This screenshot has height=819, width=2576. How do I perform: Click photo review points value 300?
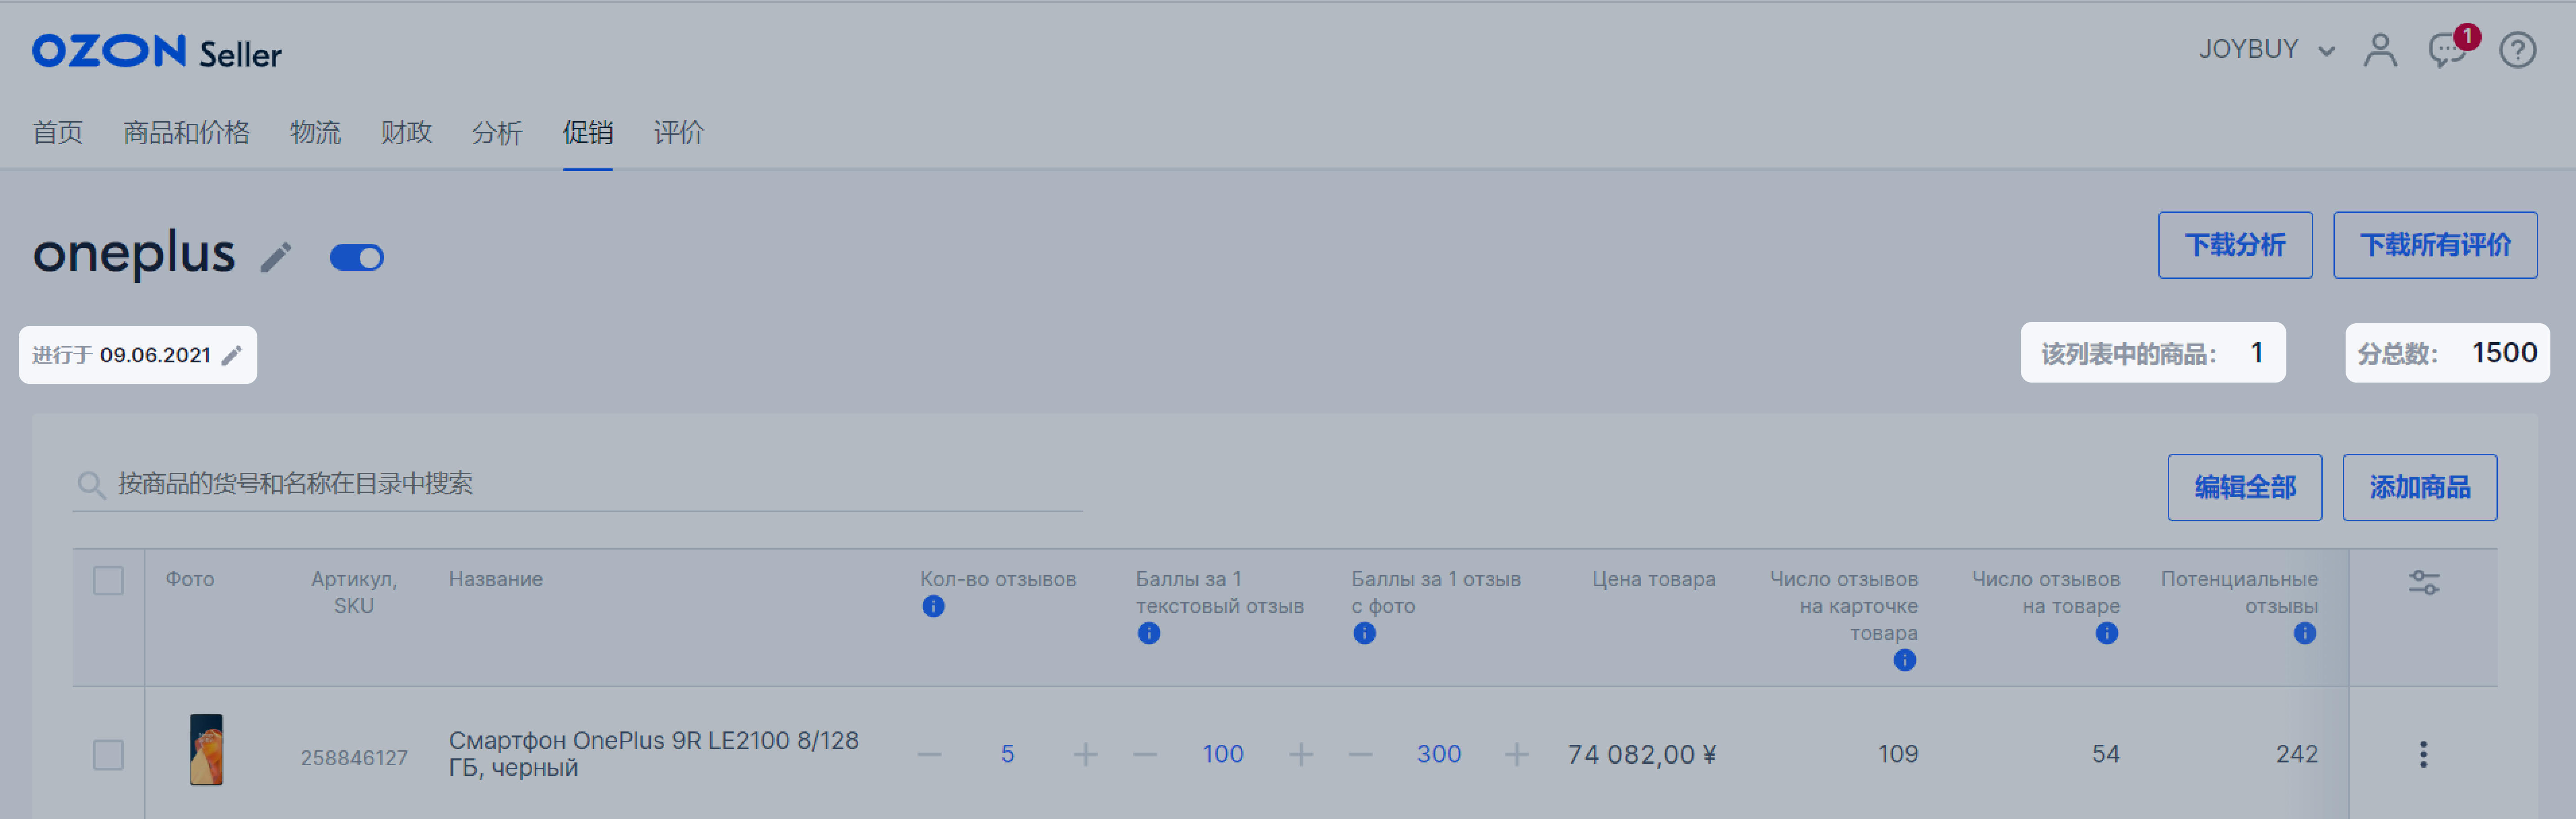tap(1438, 754)
